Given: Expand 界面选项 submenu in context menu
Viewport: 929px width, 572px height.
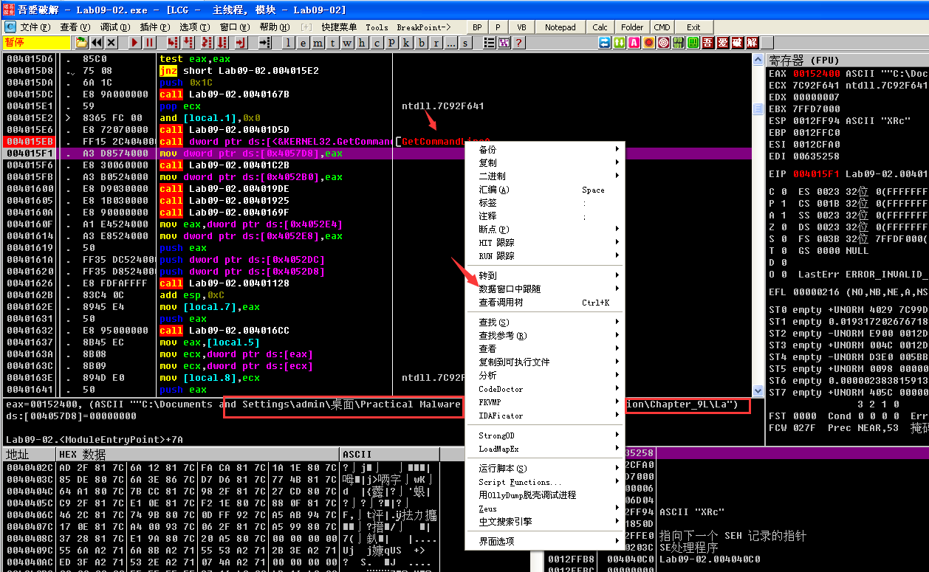Looking at the screenshot, I should (x=544, y=541).
